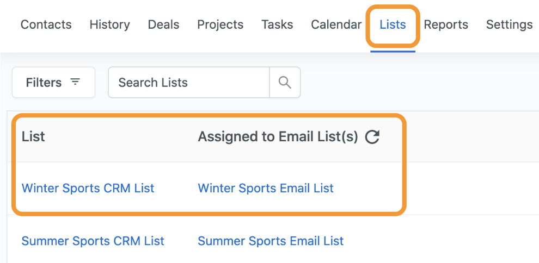
Task: Select the Tasks tab
Action: (x=277, y=24)
